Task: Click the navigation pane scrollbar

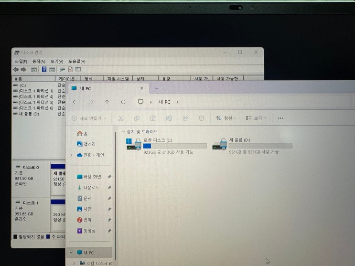Action: click(x=116, y=196)
